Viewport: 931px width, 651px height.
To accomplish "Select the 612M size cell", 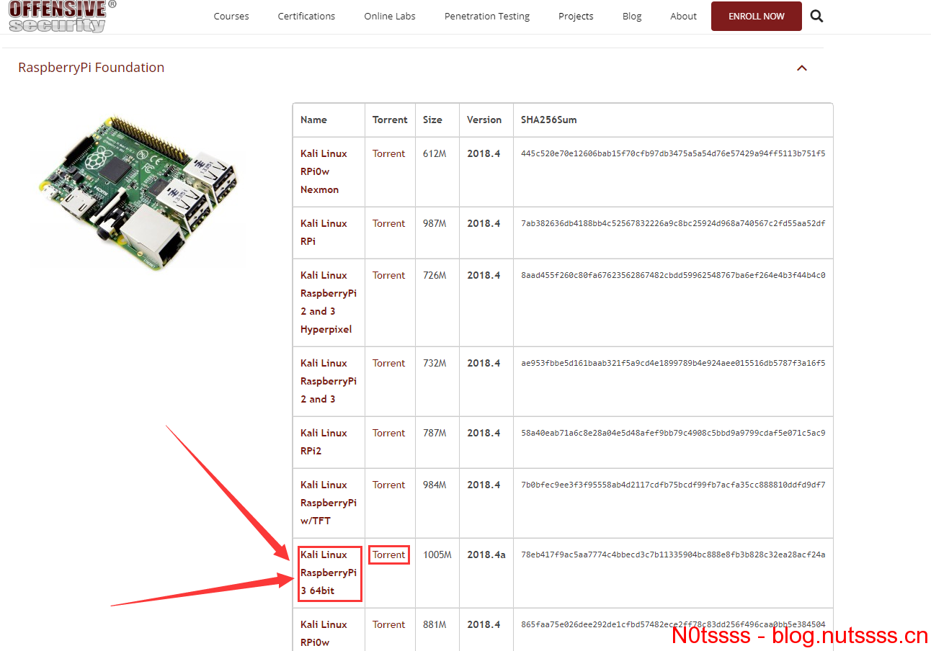I will click(435, 153).
